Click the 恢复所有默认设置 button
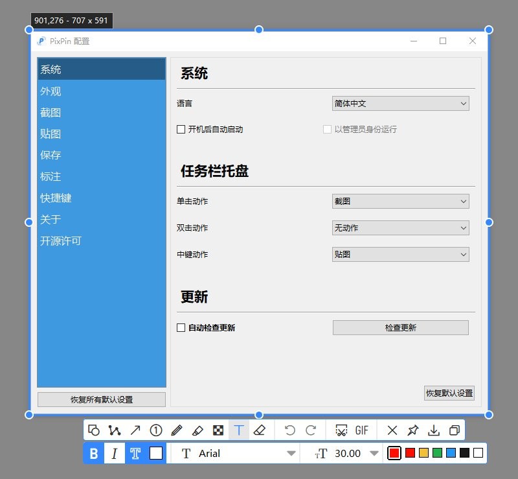518x479 pixels. tap(101, 399)
